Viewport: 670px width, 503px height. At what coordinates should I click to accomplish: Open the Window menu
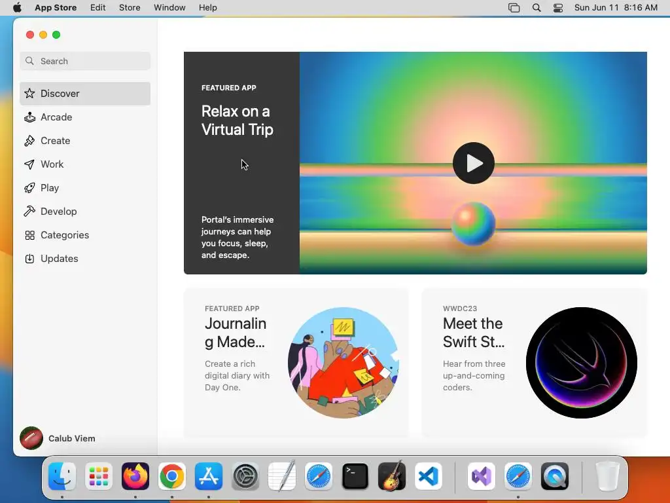tap(169, 8)
